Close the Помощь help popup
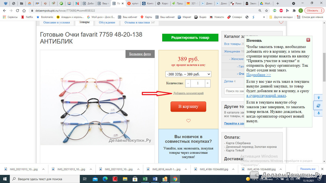326x183 pixels. pos(308,40)
